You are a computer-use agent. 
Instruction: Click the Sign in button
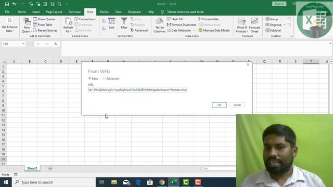coord(279,4)
